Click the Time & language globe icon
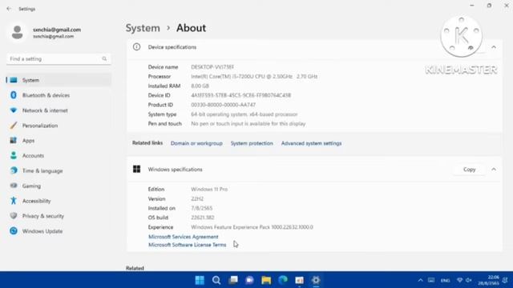 [x=14, y=170]
